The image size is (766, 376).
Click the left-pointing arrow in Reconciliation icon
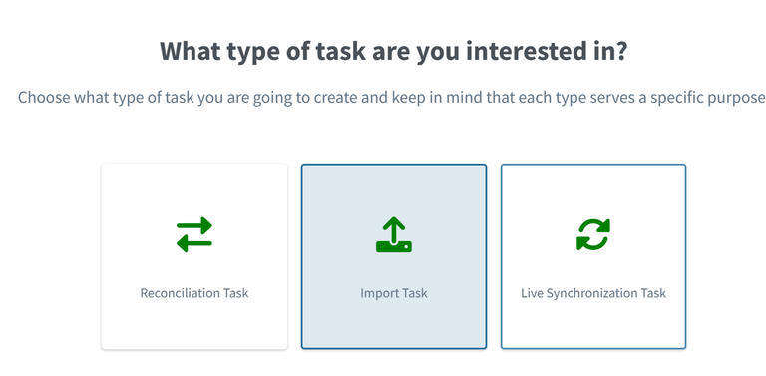coord(194,243)
